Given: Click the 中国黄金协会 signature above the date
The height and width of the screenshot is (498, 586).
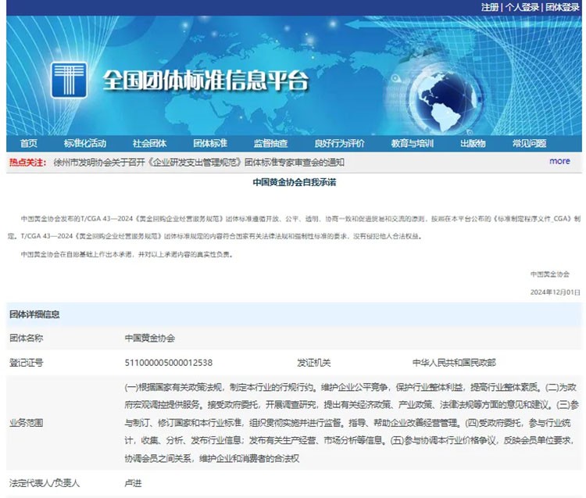Looking at the screenshot, I should pos(550,274).
